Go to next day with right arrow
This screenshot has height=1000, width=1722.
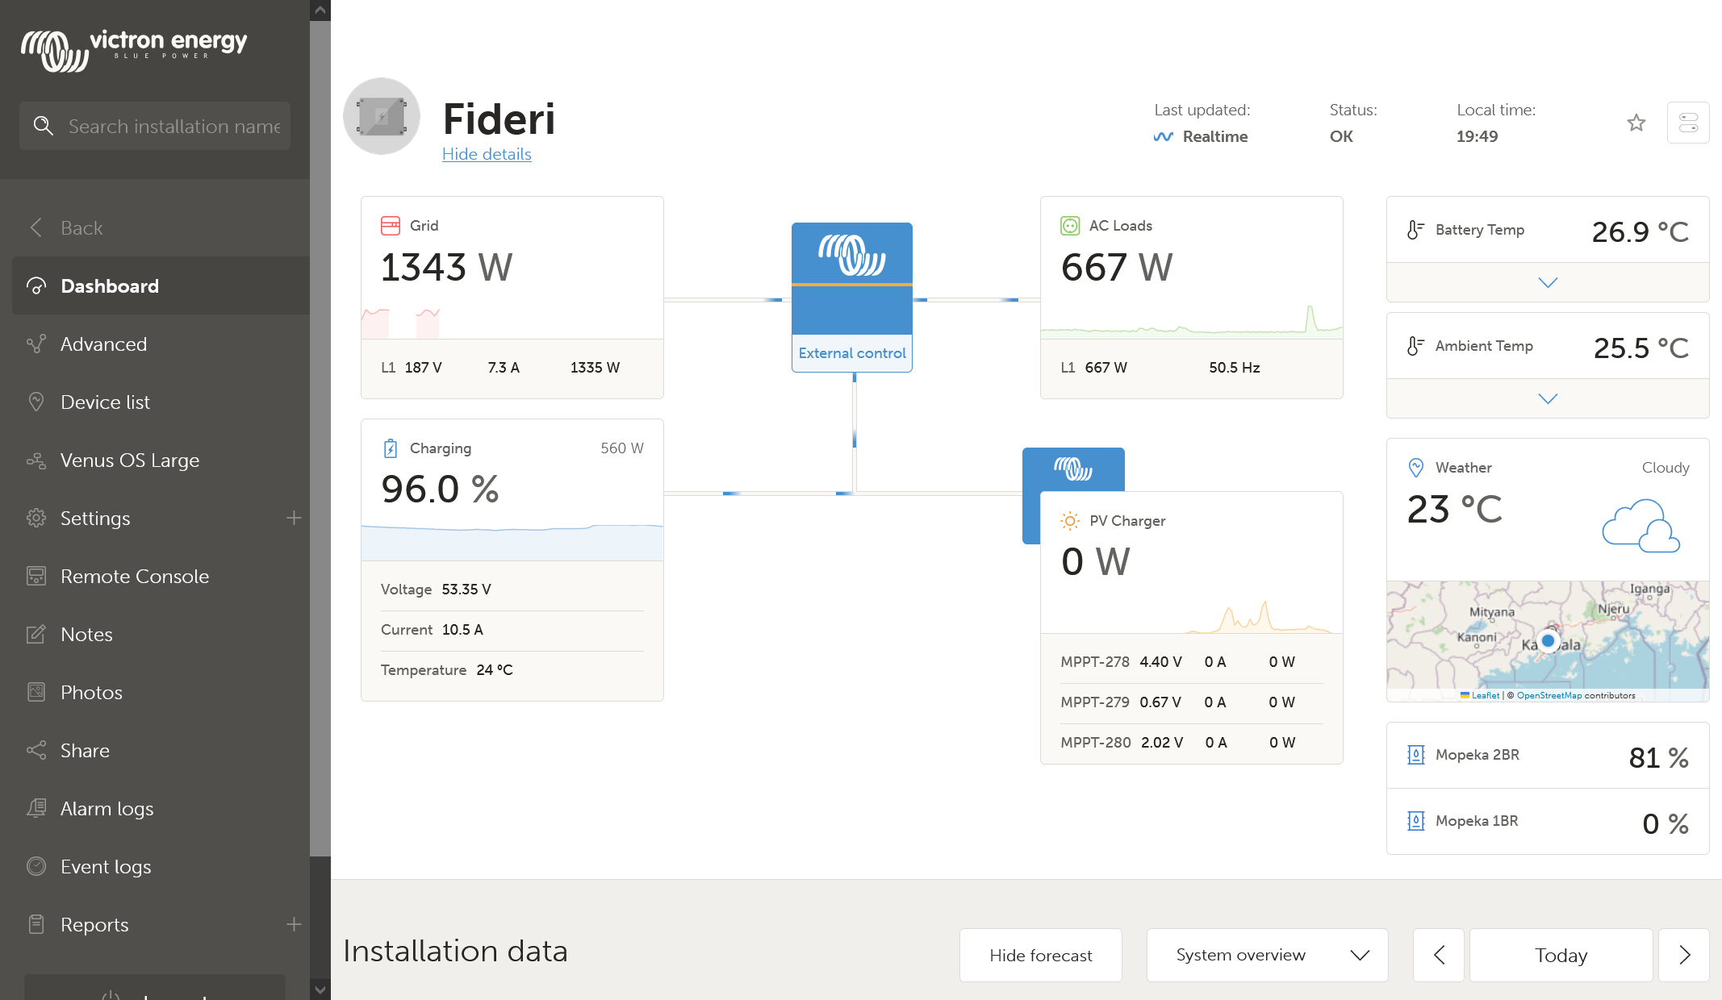click(x=1683, y=955)
